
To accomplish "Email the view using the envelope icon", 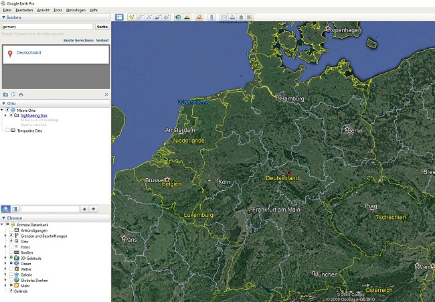I will [x=224, y=17].
